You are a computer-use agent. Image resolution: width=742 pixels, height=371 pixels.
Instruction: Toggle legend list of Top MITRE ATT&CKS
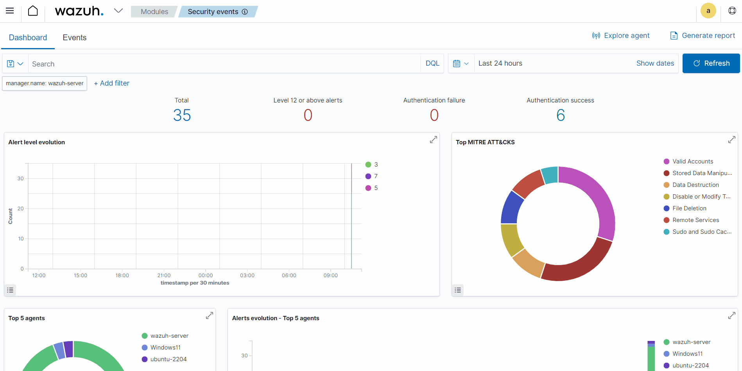(458, 290)
